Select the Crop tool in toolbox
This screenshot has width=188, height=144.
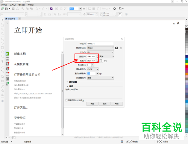coord(2,29)
